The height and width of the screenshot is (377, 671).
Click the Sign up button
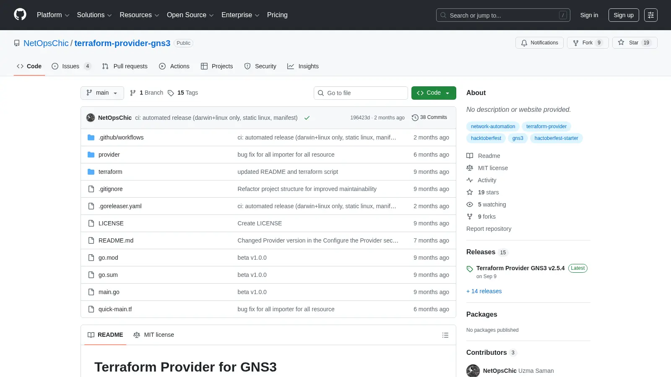click(x=624, y=15)
